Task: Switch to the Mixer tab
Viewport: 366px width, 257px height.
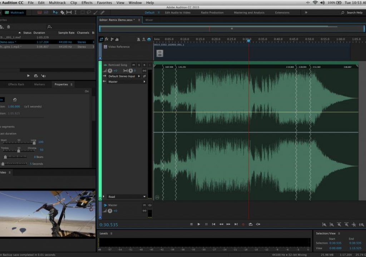Action: coord(149,20)
